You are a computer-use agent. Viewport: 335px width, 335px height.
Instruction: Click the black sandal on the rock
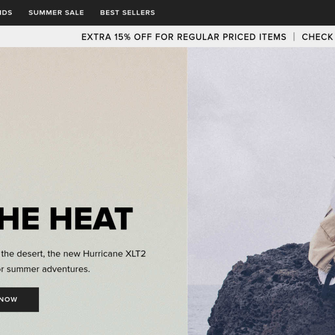point(328,282)
